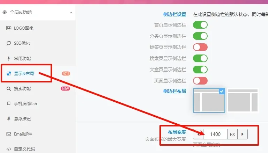Disable the 首页显示侧边栏 switch

200,25
